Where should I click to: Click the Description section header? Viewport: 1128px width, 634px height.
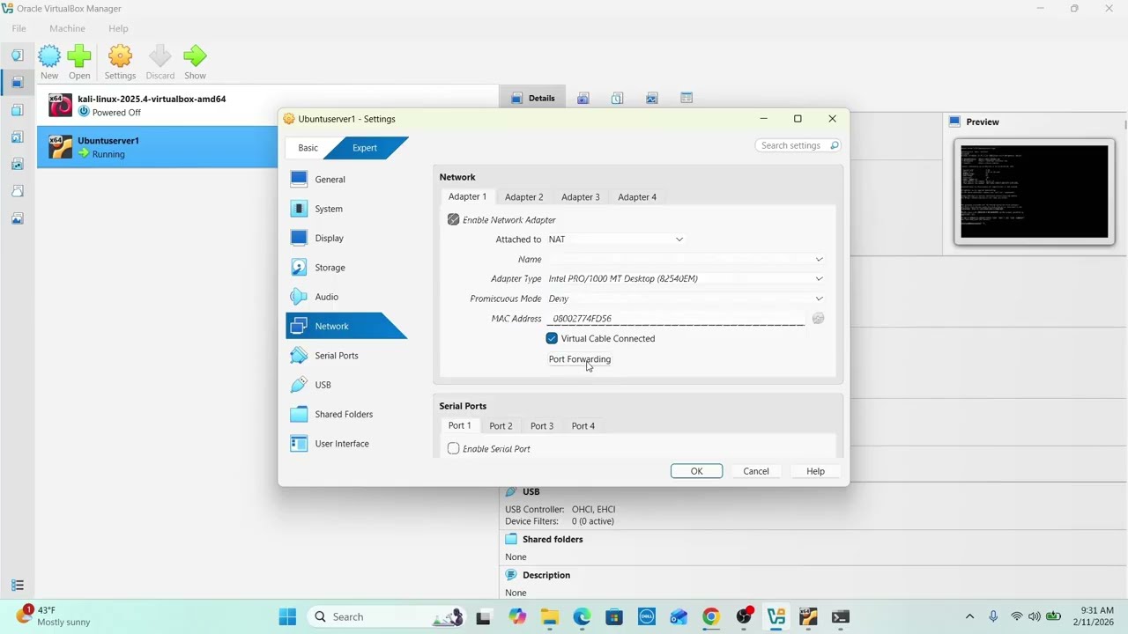(x=545, y=575)
